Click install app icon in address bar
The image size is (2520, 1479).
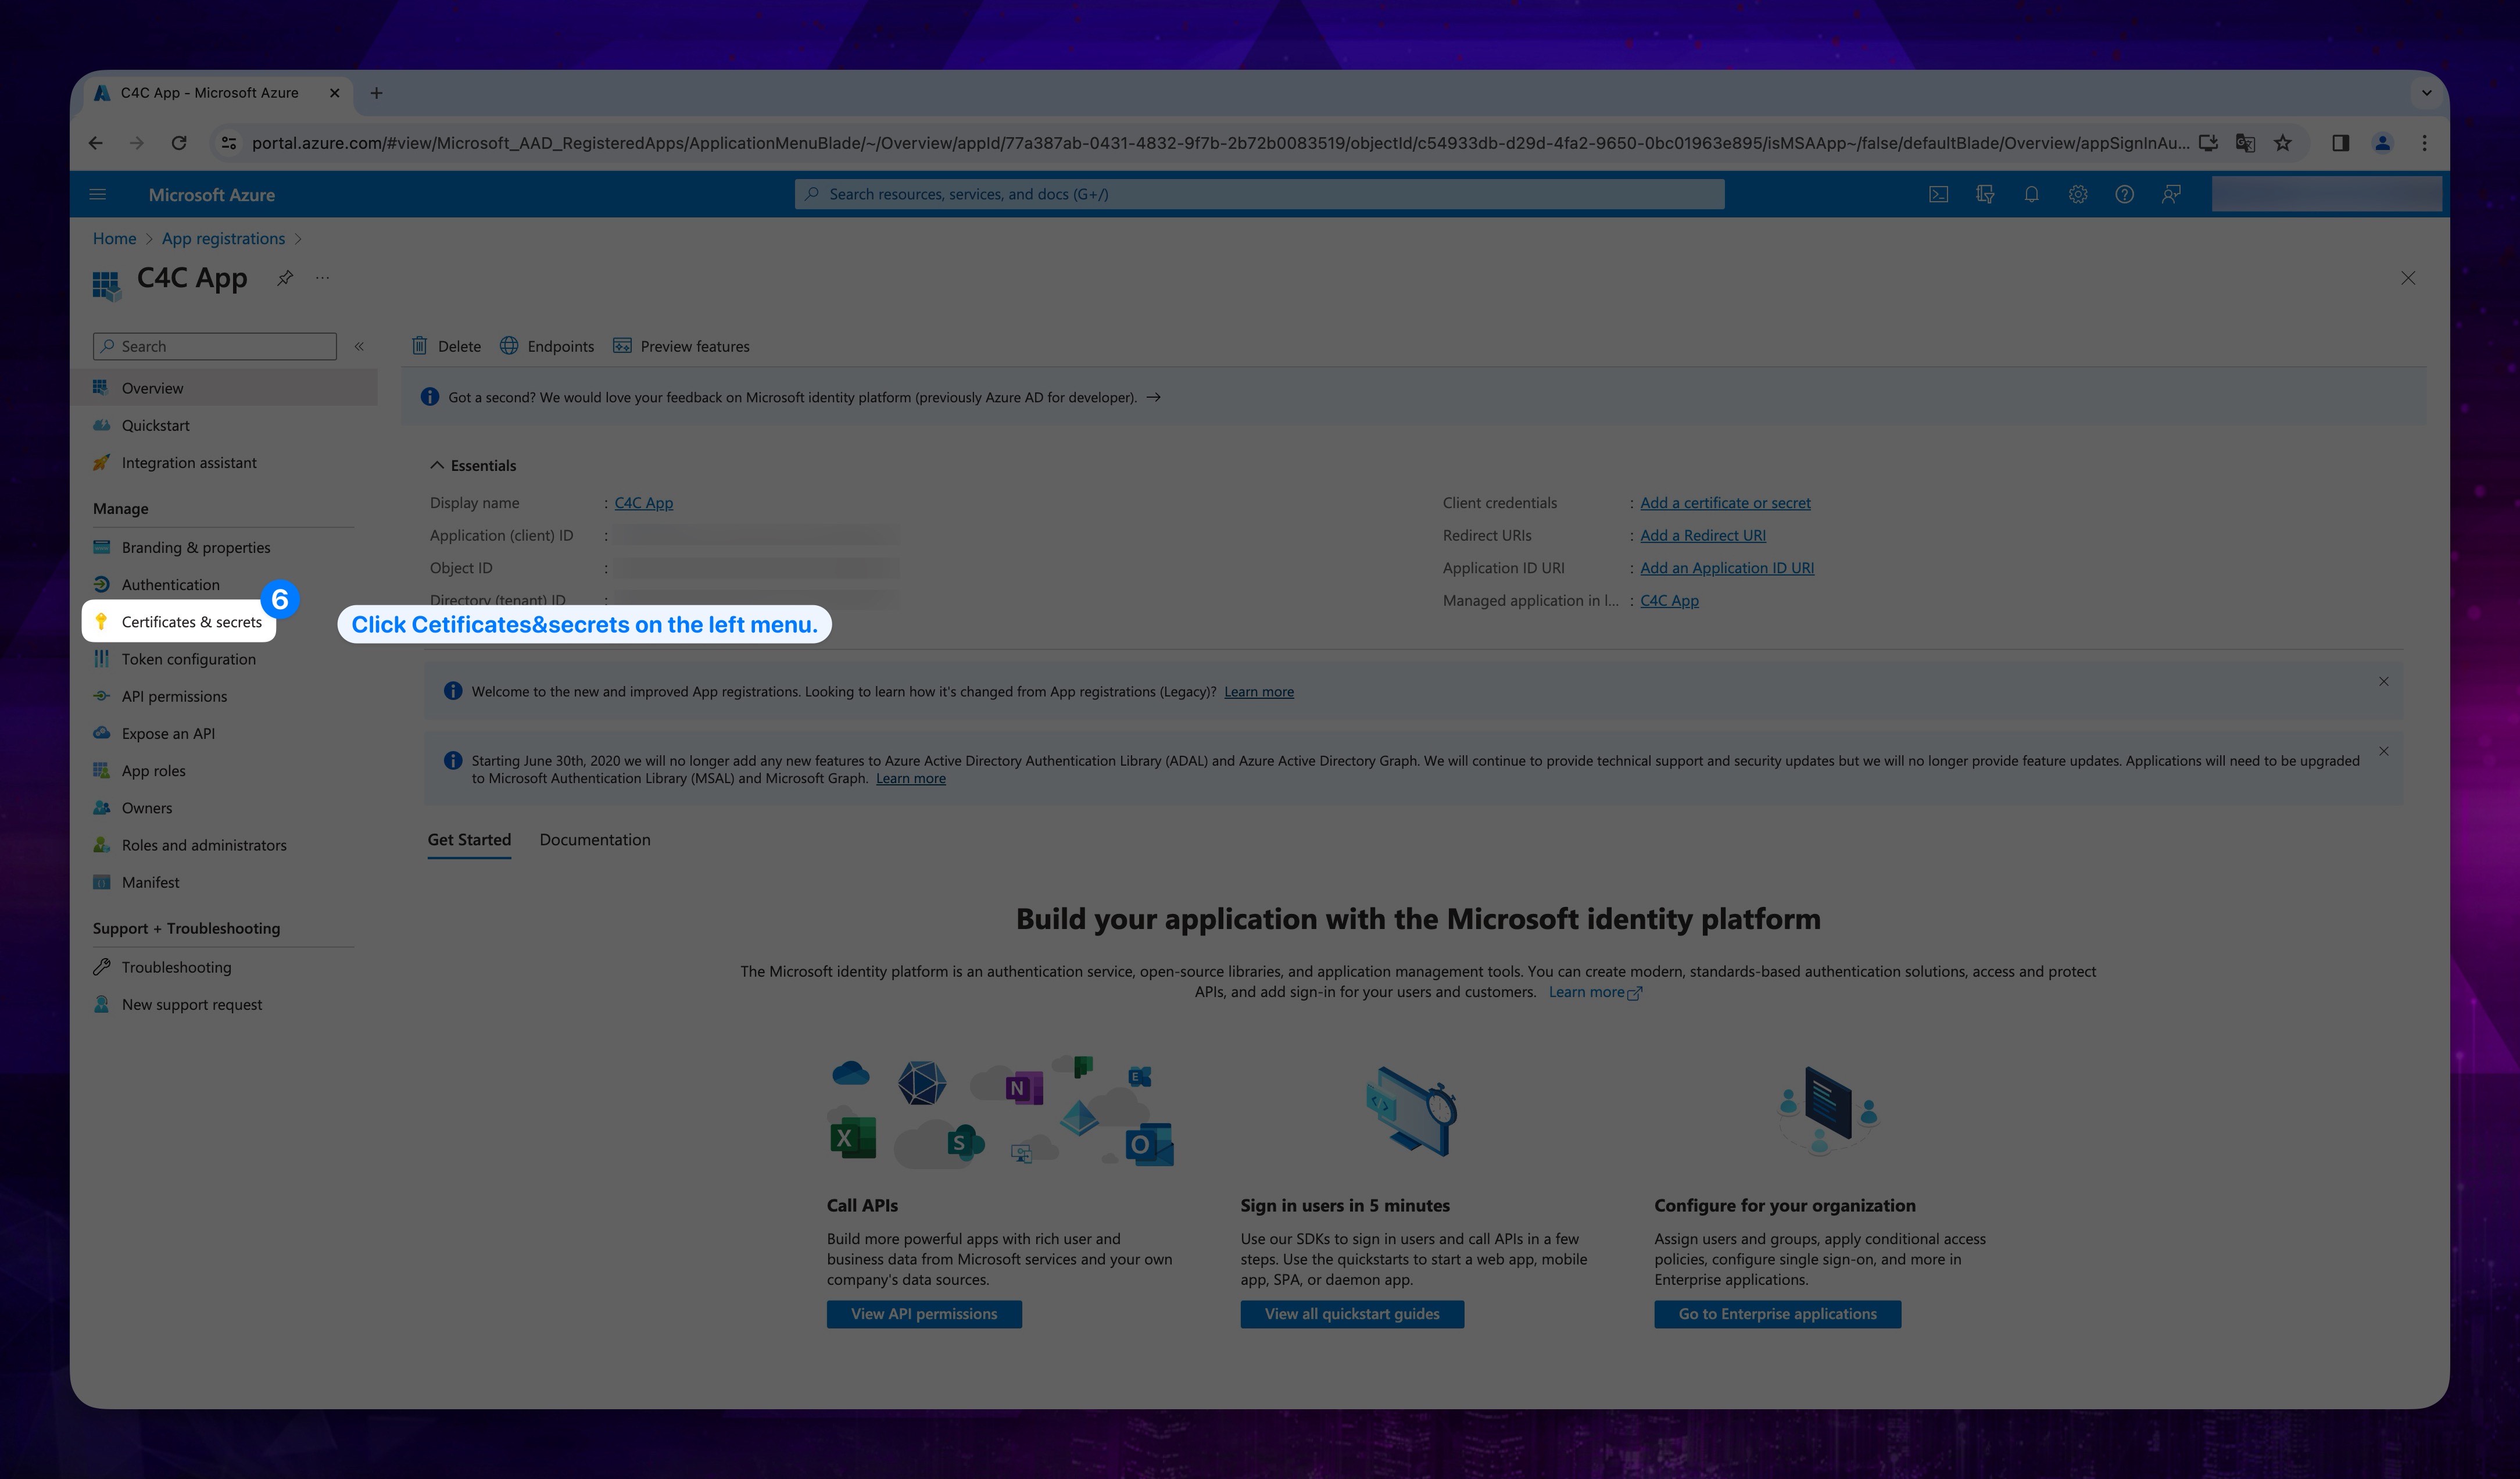click(x=2208, y=143)
